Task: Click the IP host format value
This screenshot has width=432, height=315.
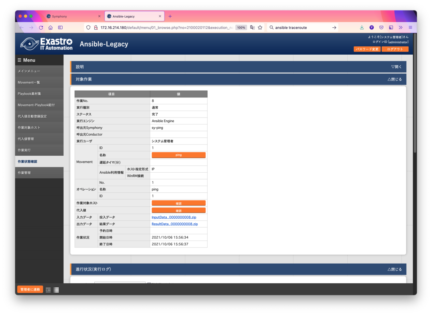Action: [153, 169]
